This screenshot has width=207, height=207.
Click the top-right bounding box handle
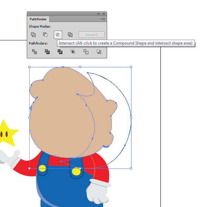pos(131,67)
